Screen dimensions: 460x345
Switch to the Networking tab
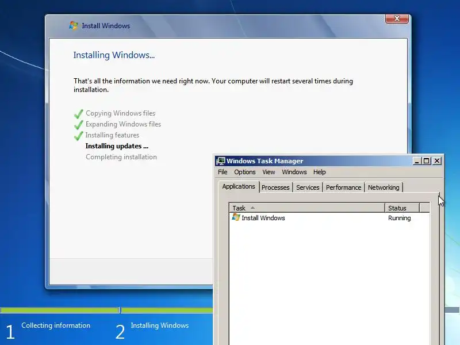coord(384,187)
